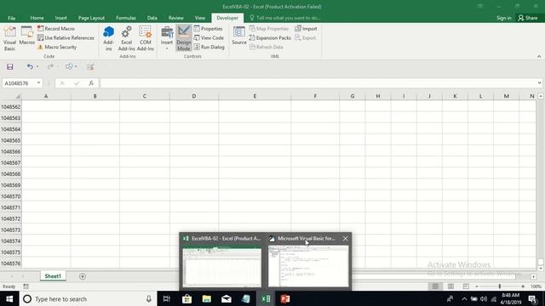Switch to the View tab
The image size is (545, 306).
(200, 18)
